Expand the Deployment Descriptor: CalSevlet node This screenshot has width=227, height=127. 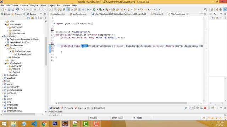(5, 39)
